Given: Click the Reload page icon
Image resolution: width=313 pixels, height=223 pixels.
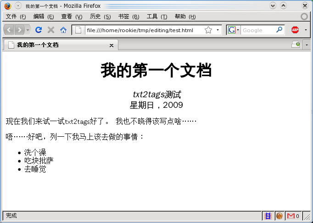Looking at the screenshot, I should pos(39,30).
